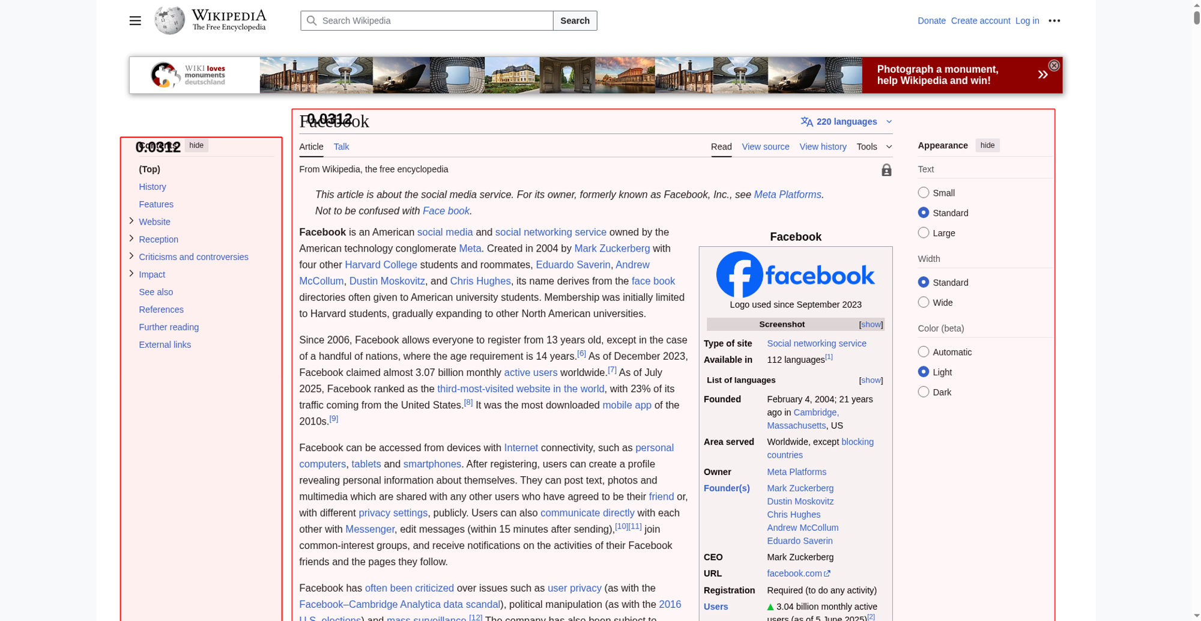Click the Founder(s) label link in infobox
1201x621 pixels.
click(x=727, y=488)
